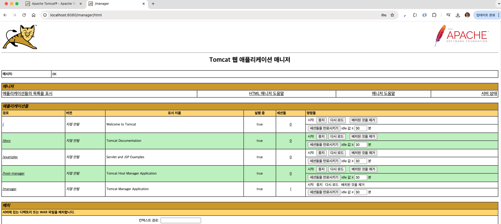The image size is (501, 224).
Task: Open the /docs path link
Action: click(x=7, y=141)
